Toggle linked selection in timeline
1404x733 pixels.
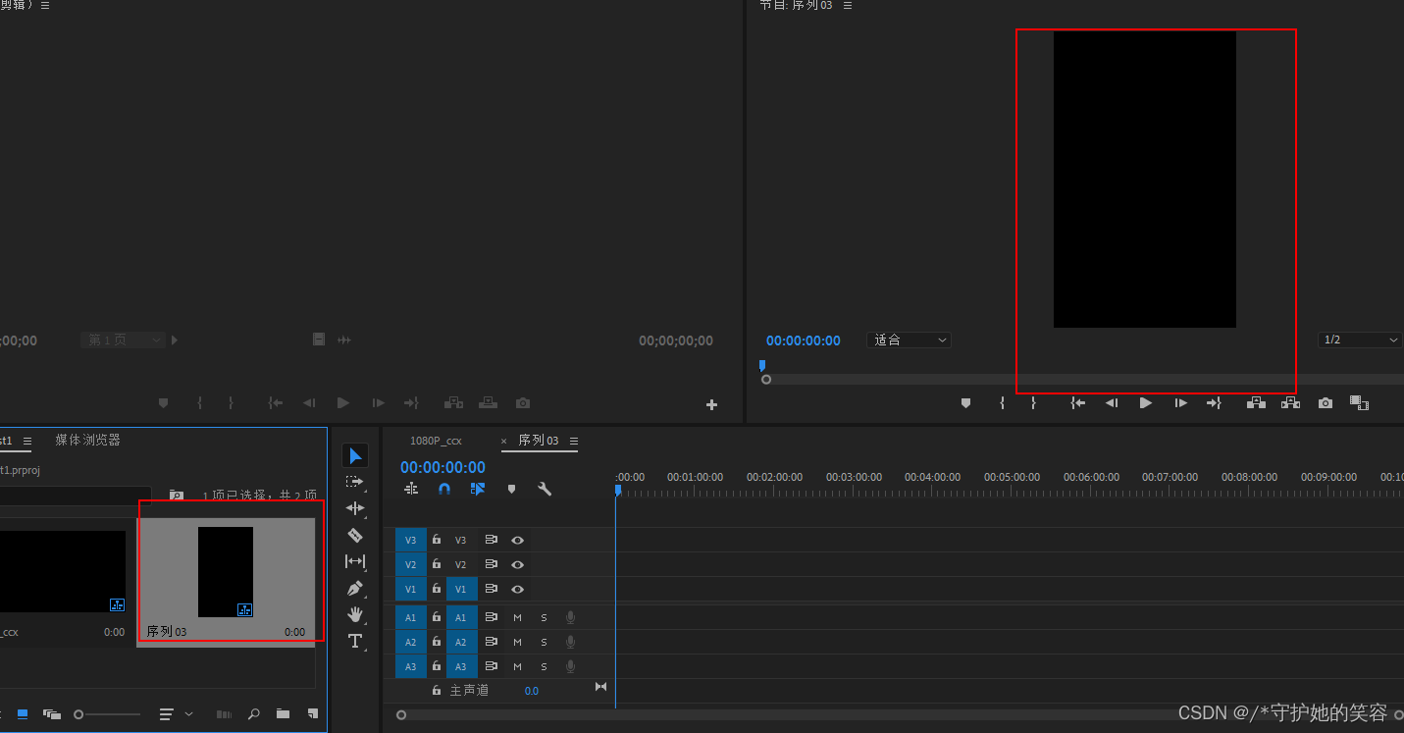pos(477,489)
